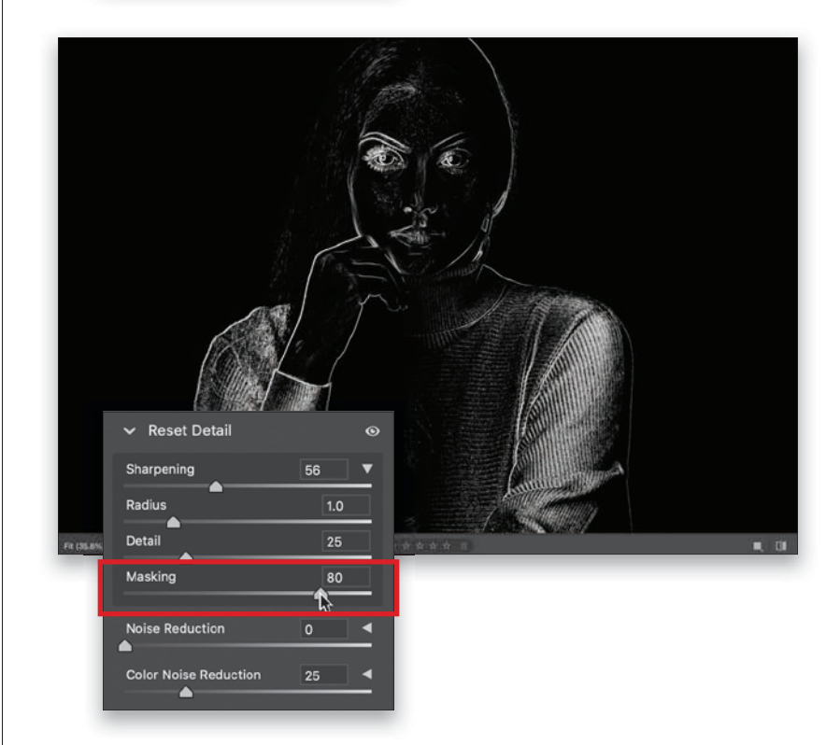Screen dimensions: 826x745
Task: Collapse the Sharpening options triangle
Action: tap(366, 469)
